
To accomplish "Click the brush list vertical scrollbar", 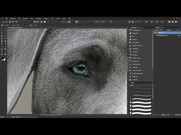I will (x=153, y=93).
